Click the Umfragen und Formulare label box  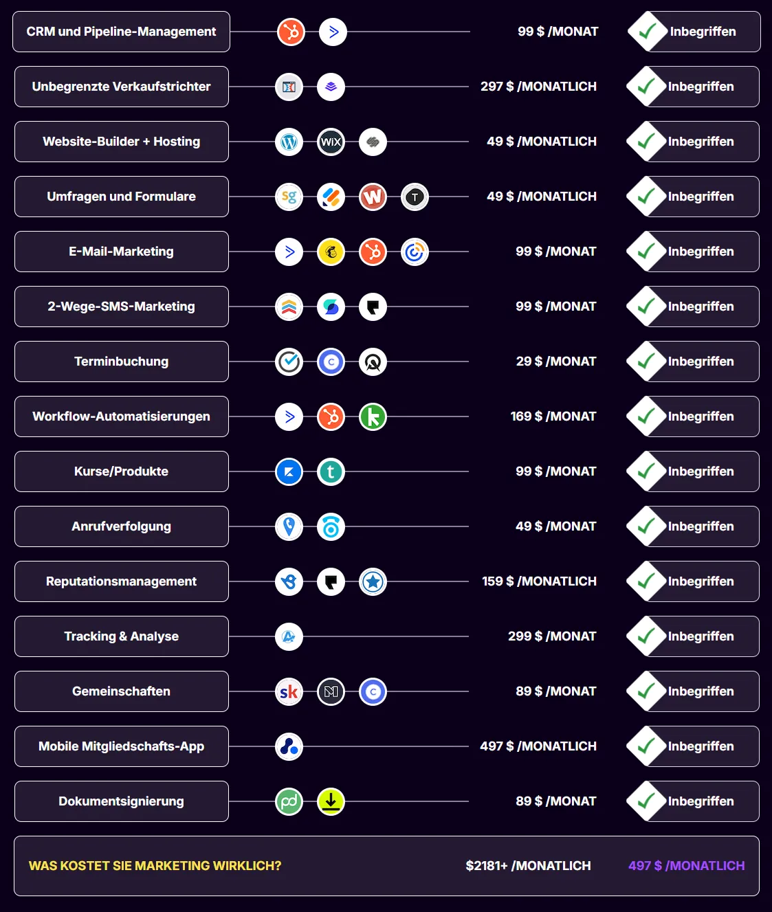point(122,197)
